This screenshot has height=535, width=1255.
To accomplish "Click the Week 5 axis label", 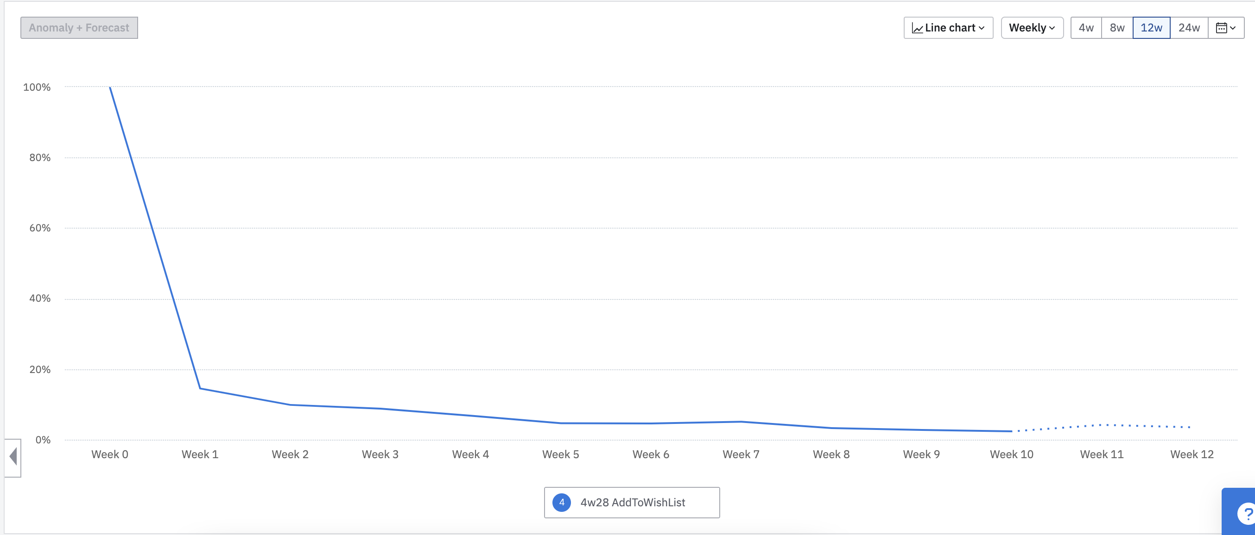I will pyautogui.click(x=560, y=454).
